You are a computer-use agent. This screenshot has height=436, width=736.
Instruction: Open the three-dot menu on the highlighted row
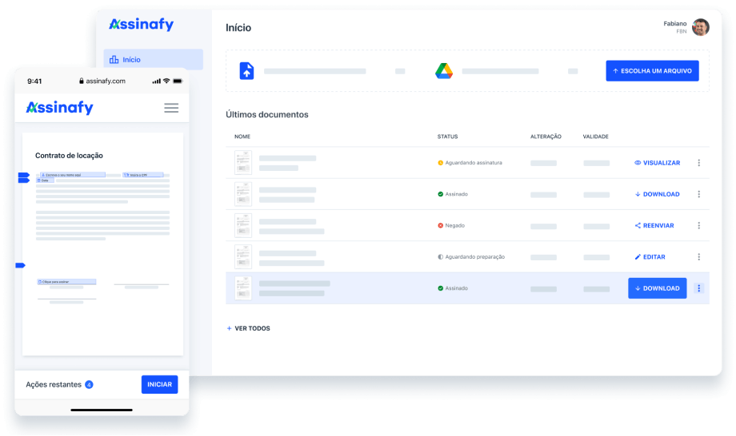[x=698, y=288]
